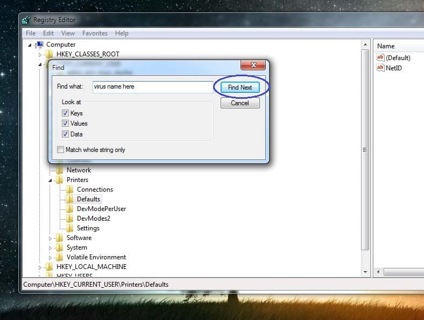Open the View menu
The image size is (424, 320).
(x=68, y=33)
